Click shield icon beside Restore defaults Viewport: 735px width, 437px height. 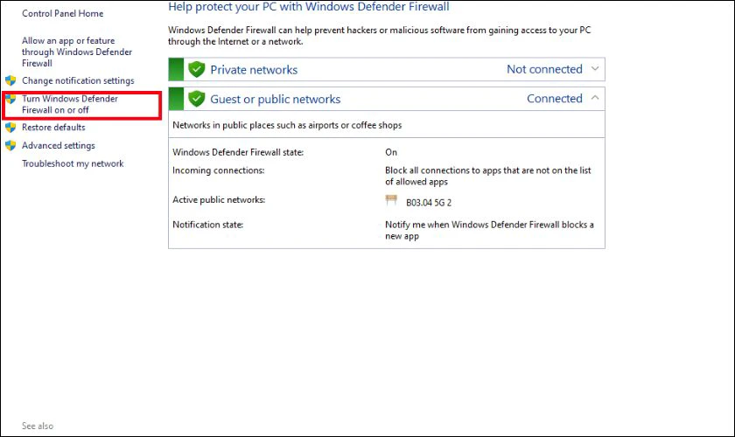coord(10,128)
